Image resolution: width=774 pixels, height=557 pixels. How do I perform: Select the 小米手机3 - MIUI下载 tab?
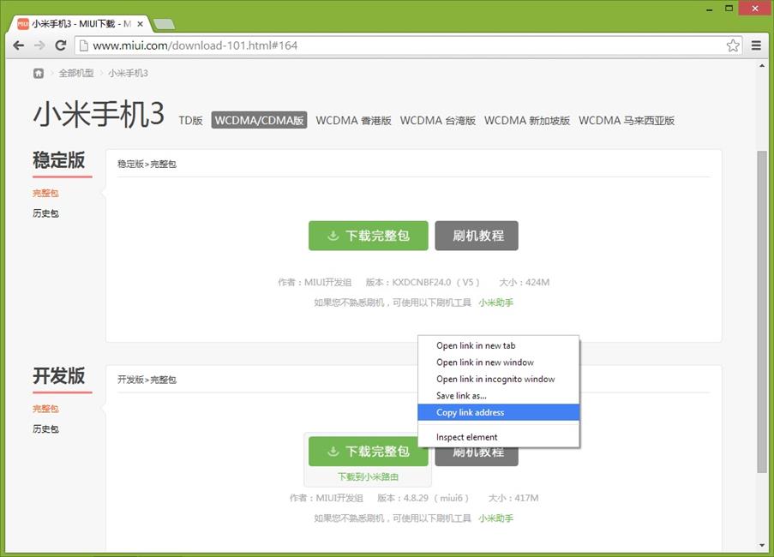pyautogui.click(x=80, y=24)
